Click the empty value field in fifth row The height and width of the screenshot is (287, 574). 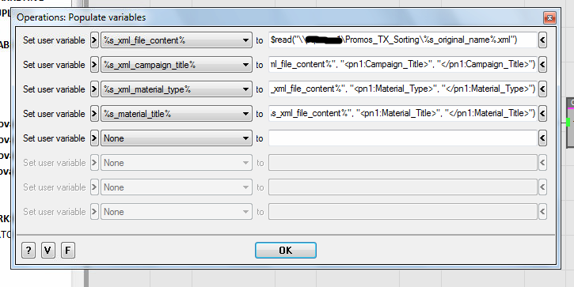tap(403, 138)
